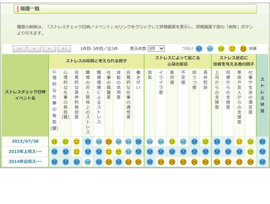
Task: Open the 表示件数 dropdown showing 5件
Action: pos(156,49)
